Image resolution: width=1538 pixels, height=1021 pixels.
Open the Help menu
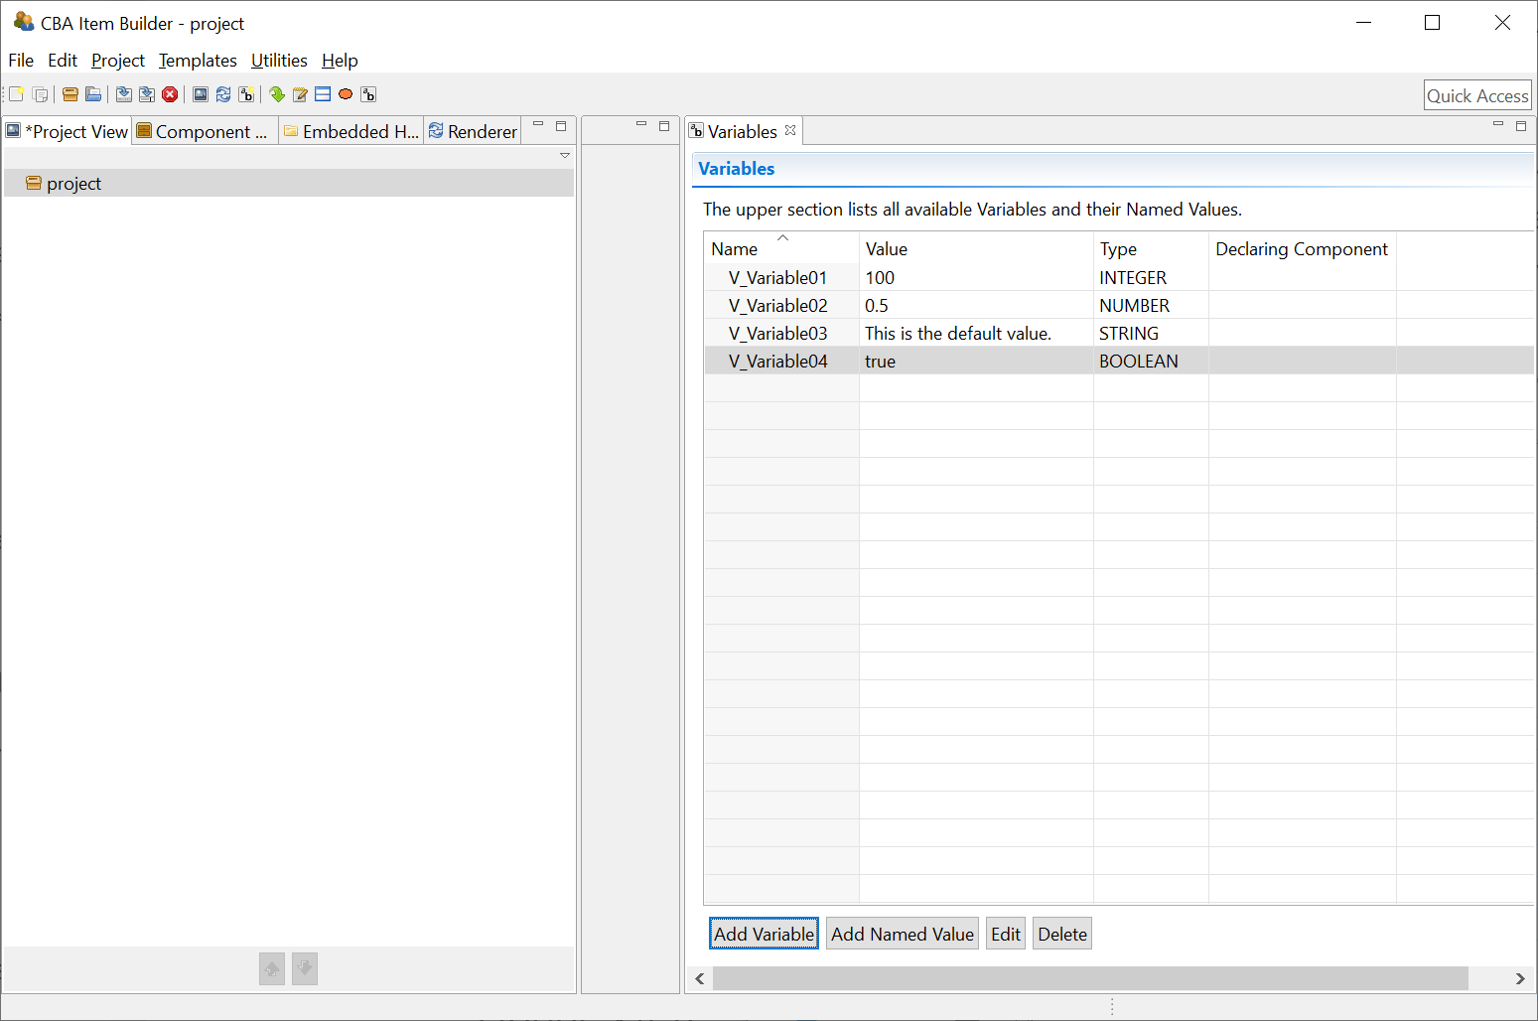point(340,61)
